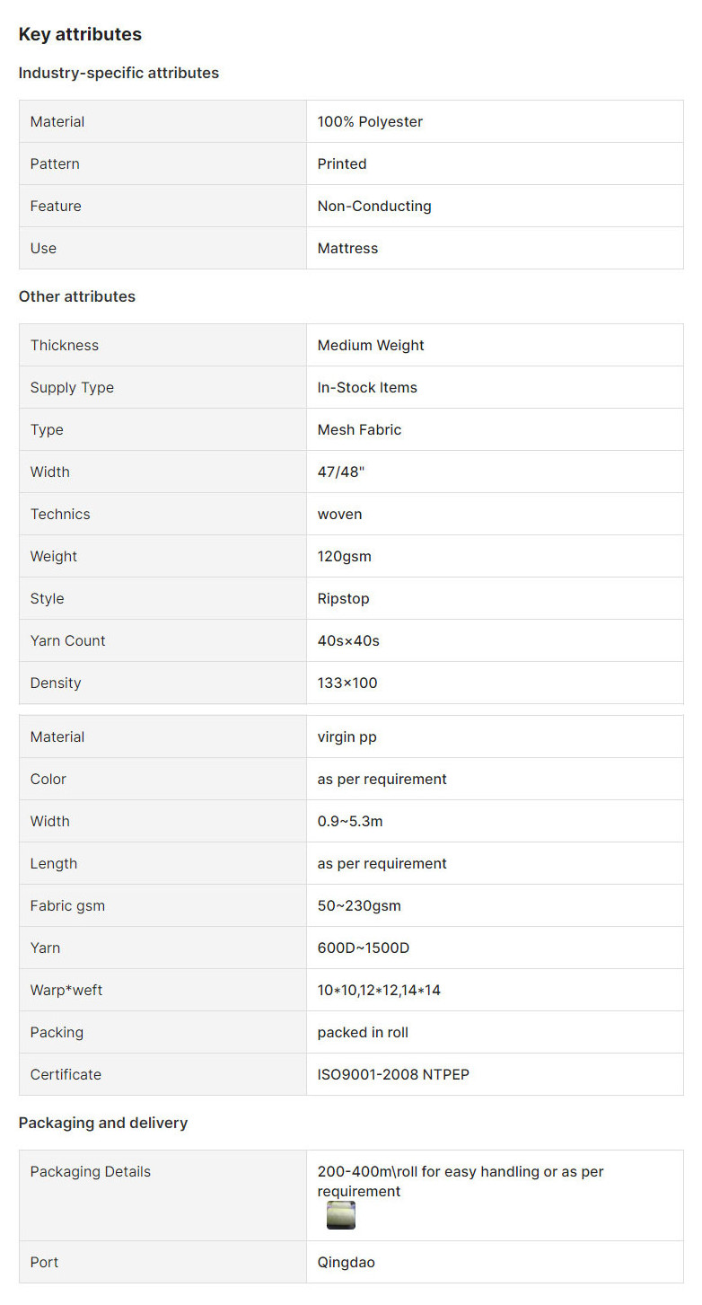This screenshot has height=1305, width=702.
Task: Click the Non-Conducting feature value
Action: click(374, 206)
